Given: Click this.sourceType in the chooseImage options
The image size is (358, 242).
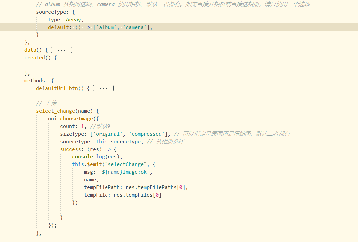Looking at the screenshot, I should pyautogui.click(x=118, y=142).
